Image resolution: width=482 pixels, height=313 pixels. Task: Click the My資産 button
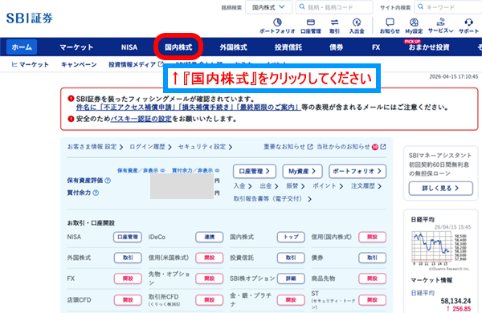[302, 172]
